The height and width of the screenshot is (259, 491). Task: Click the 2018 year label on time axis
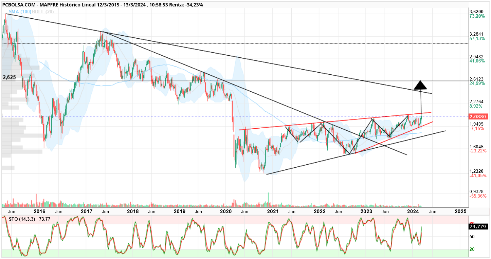click(x=133, y=211)
